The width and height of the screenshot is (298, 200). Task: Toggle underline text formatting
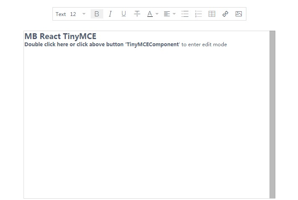123,14
